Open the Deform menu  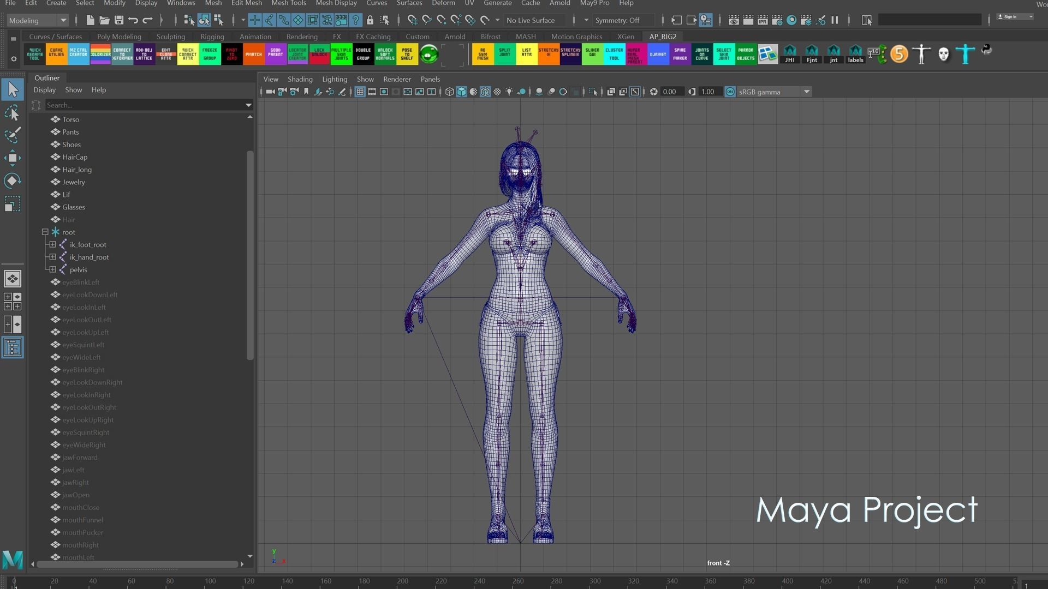pyautogui.click(x=443, y=3)
